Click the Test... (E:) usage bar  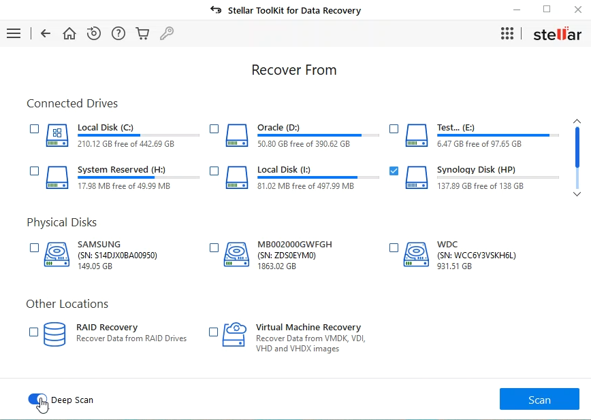tap(498, 135)
